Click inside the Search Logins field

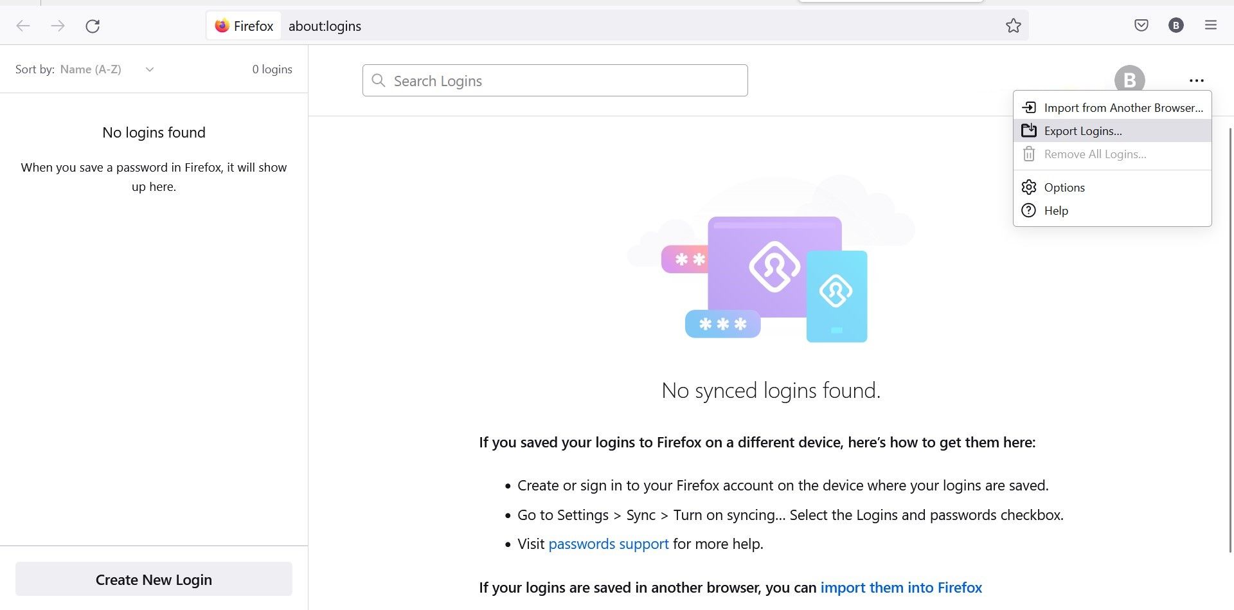pyautogui.click(x=555, y=80)
